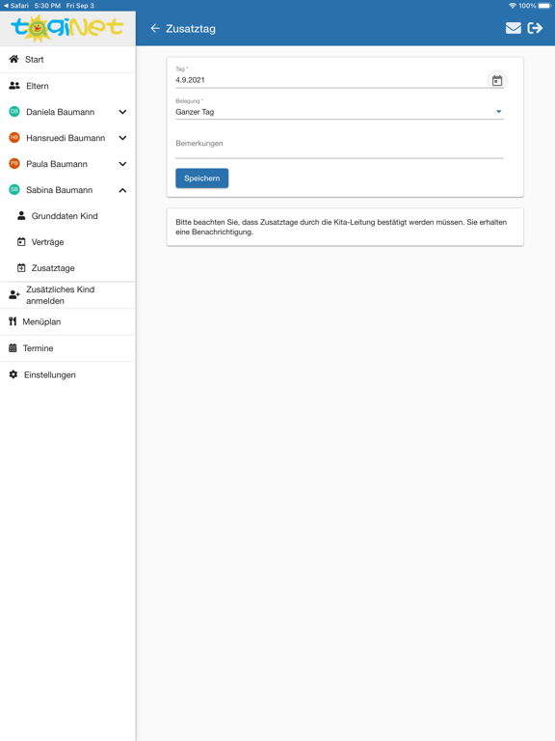
Task: Open the Belegung dropdown arrow
Action: 499,112
